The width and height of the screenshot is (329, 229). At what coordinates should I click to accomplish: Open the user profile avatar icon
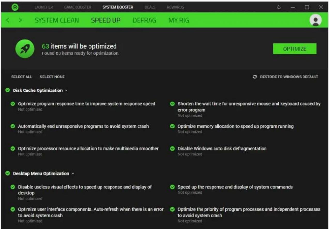[315, 20]
